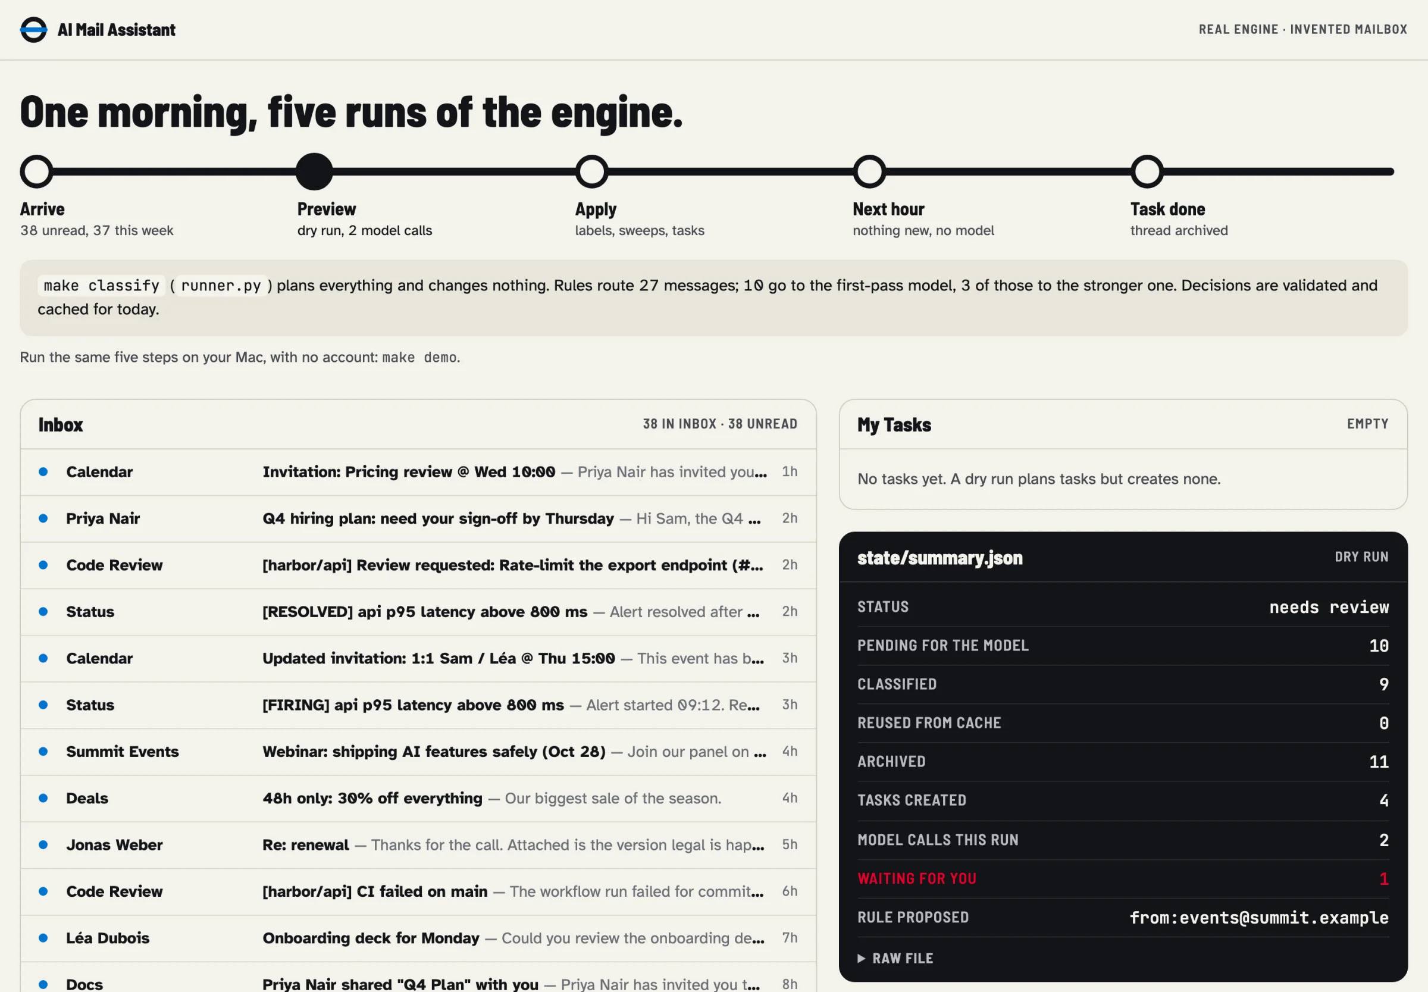Jump to the Apply step circle
Viewport: 1428px width, 992px height.
pyautogui.click(x=591, y=171)
